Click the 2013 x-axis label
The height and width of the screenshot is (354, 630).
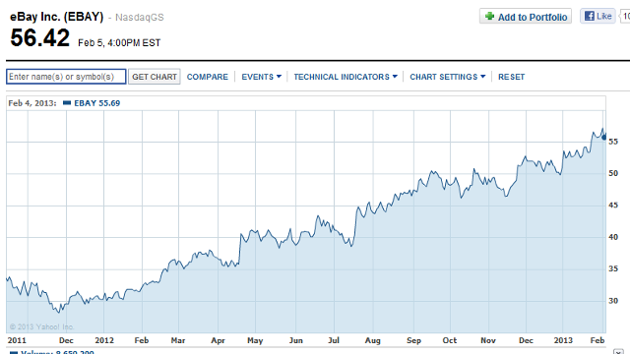[563, 340]
